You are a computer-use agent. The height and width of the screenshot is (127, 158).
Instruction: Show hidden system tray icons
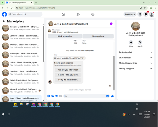click(134, 114)
